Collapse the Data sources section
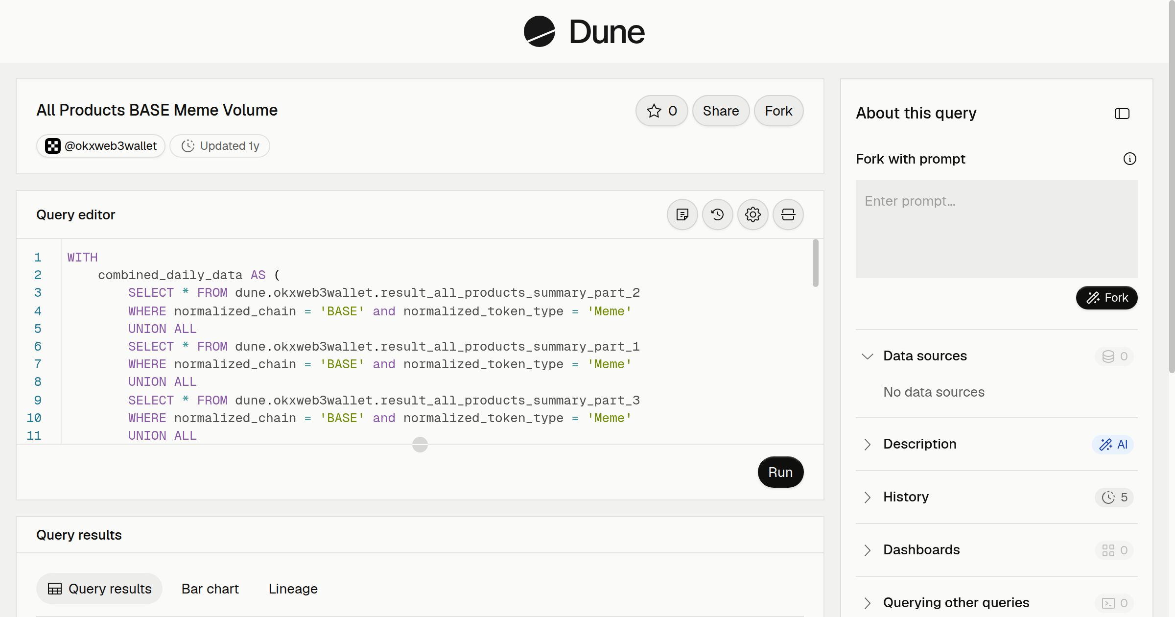Viewport: 1175px width, 617px height. point(867,356)
